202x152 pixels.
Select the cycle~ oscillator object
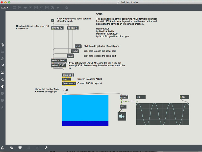pos(124,97)
